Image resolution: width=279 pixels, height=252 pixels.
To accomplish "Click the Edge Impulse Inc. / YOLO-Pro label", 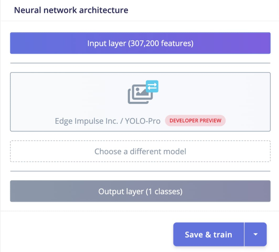I will [x=107, y=121].
